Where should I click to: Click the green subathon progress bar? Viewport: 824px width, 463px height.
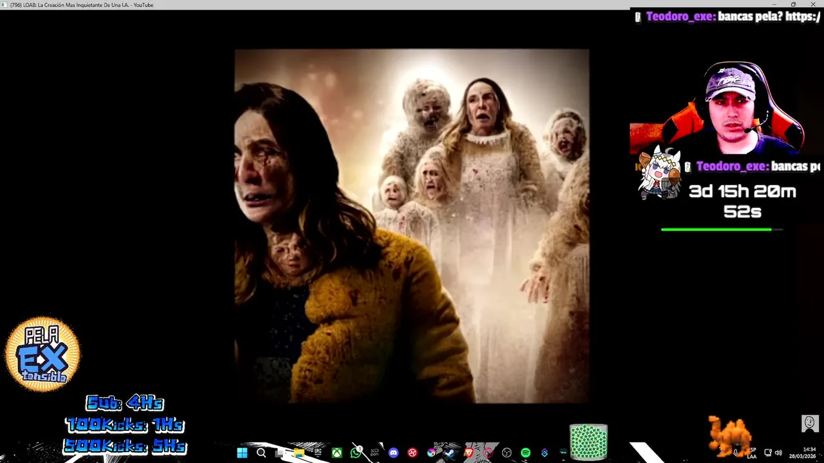point(722,229)
